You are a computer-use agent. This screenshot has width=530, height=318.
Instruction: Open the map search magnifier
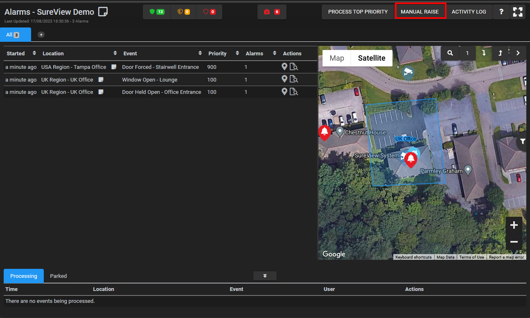[x=450, y=53]
